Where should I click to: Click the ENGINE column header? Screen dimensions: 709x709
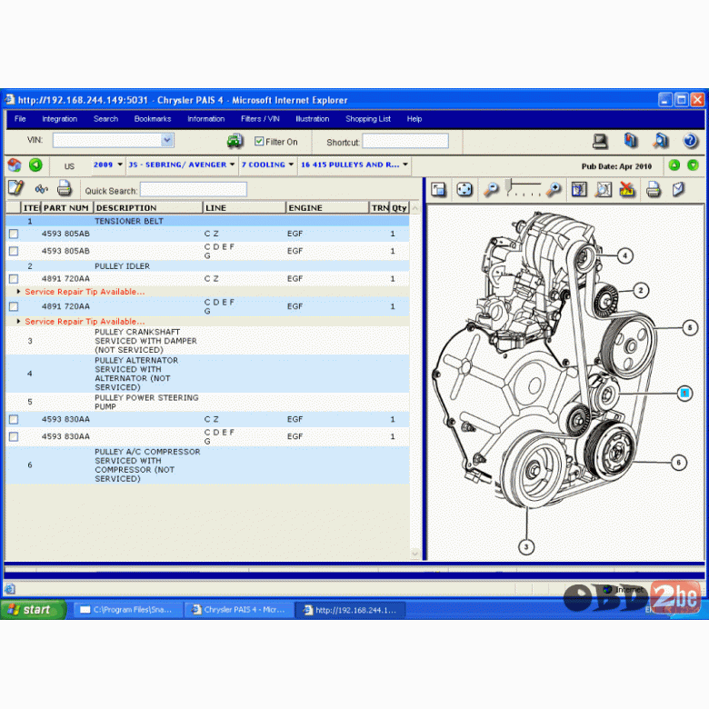(327, 208)
